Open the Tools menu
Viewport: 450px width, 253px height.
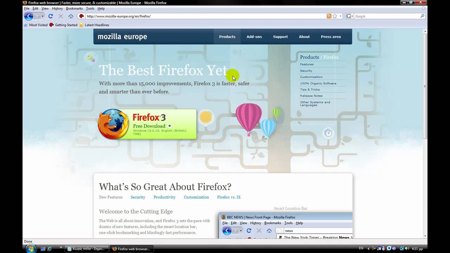point(90,8)
